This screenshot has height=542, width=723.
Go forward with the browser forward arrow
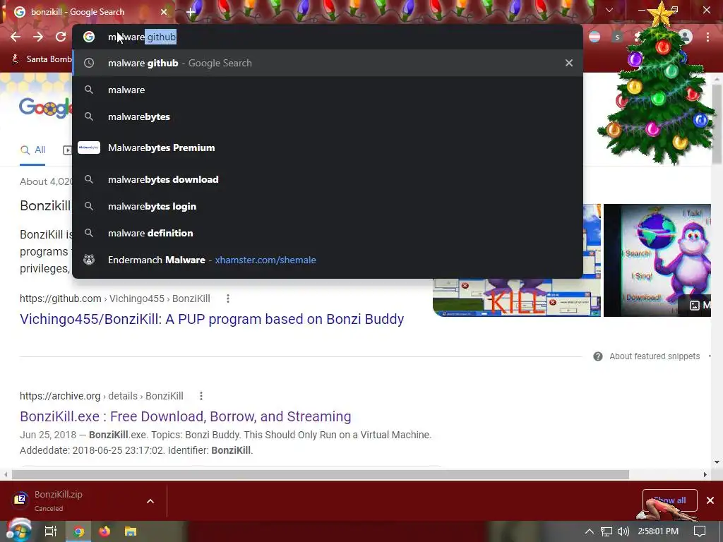[38, 37]
